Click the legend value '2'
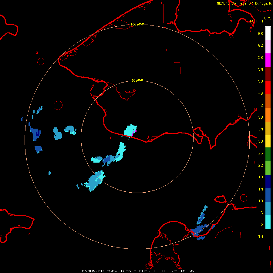This screenshot has width=273, height=273. 262,225
